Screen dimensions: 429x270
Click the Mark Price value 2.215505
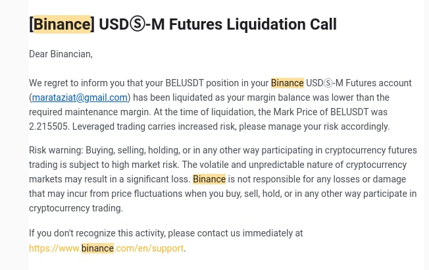point(49,126)
